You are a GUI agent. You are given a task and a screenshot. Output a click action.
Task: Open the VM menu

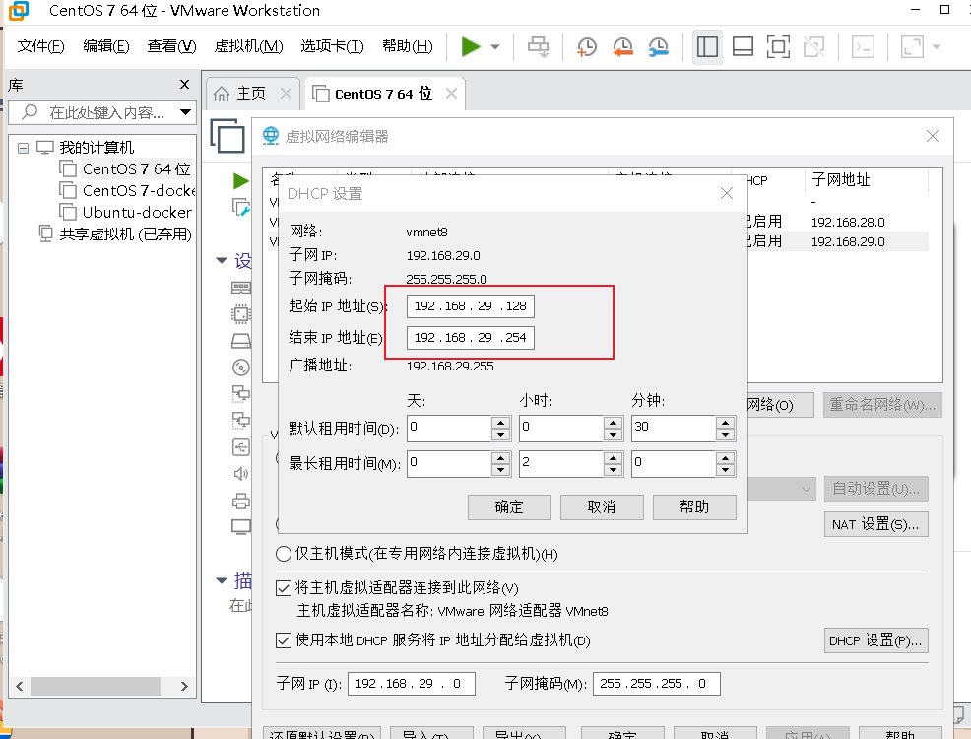[248, 46]
